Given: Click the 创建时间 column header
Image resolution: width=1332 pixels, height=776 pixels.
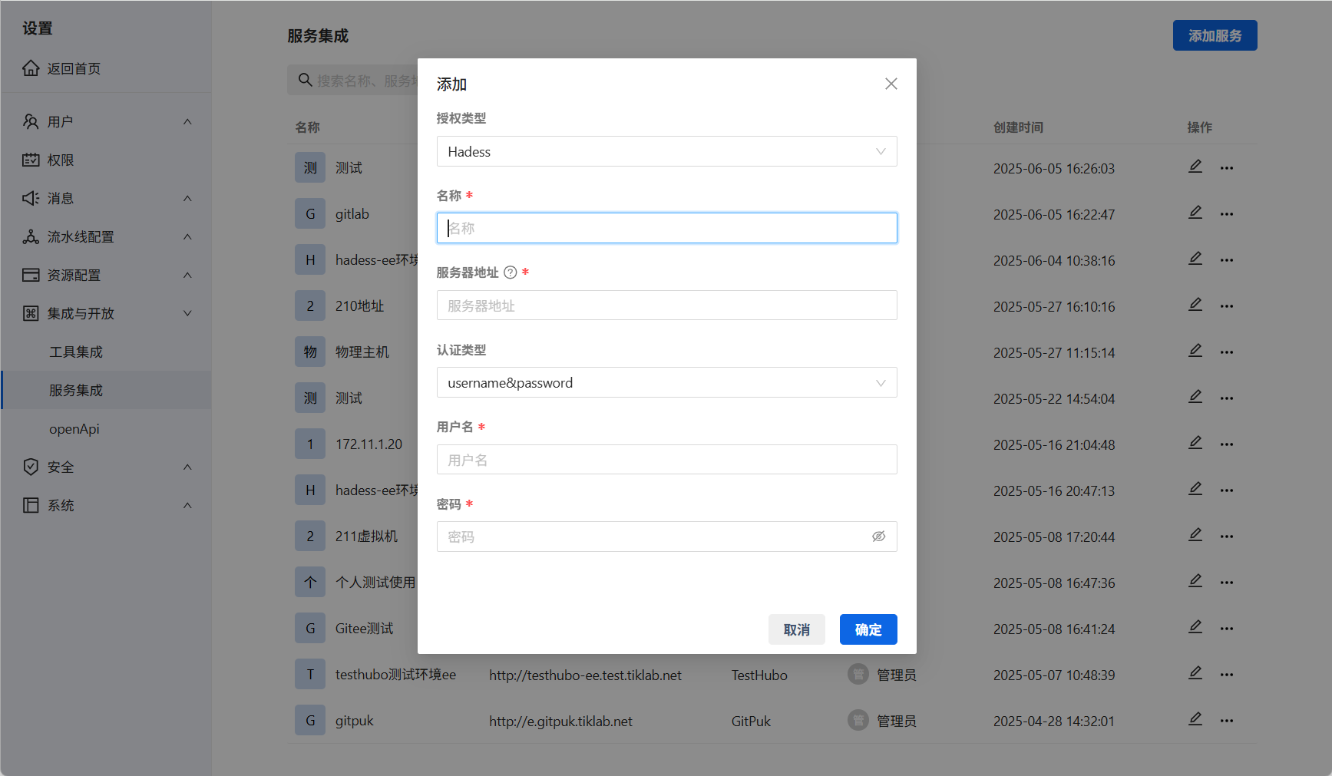Looking at the screenshot, I should click(1018, 127).
